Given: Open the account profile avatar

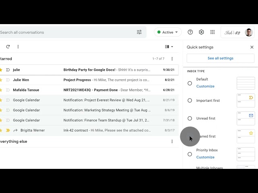Looking at the screenshot, I should [249, 32].
